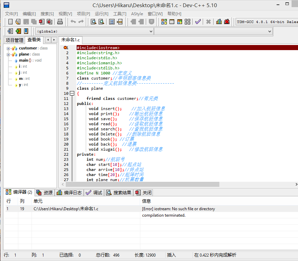Select the 资源 bottom tab
The image size is (298, 261).
click(44, 193)
